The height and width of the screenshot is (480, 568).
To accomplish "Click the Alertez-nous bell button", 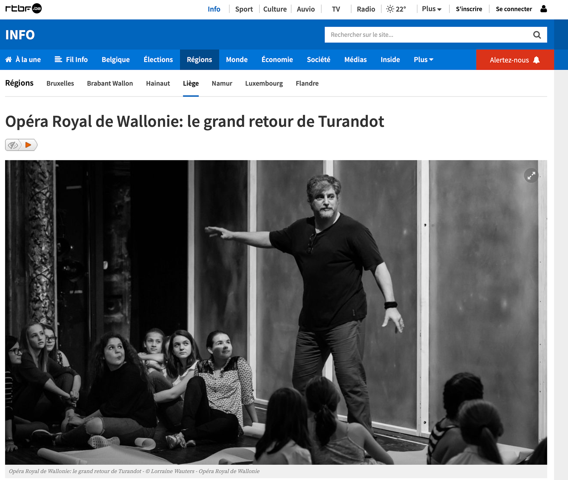I will [515, 60].
